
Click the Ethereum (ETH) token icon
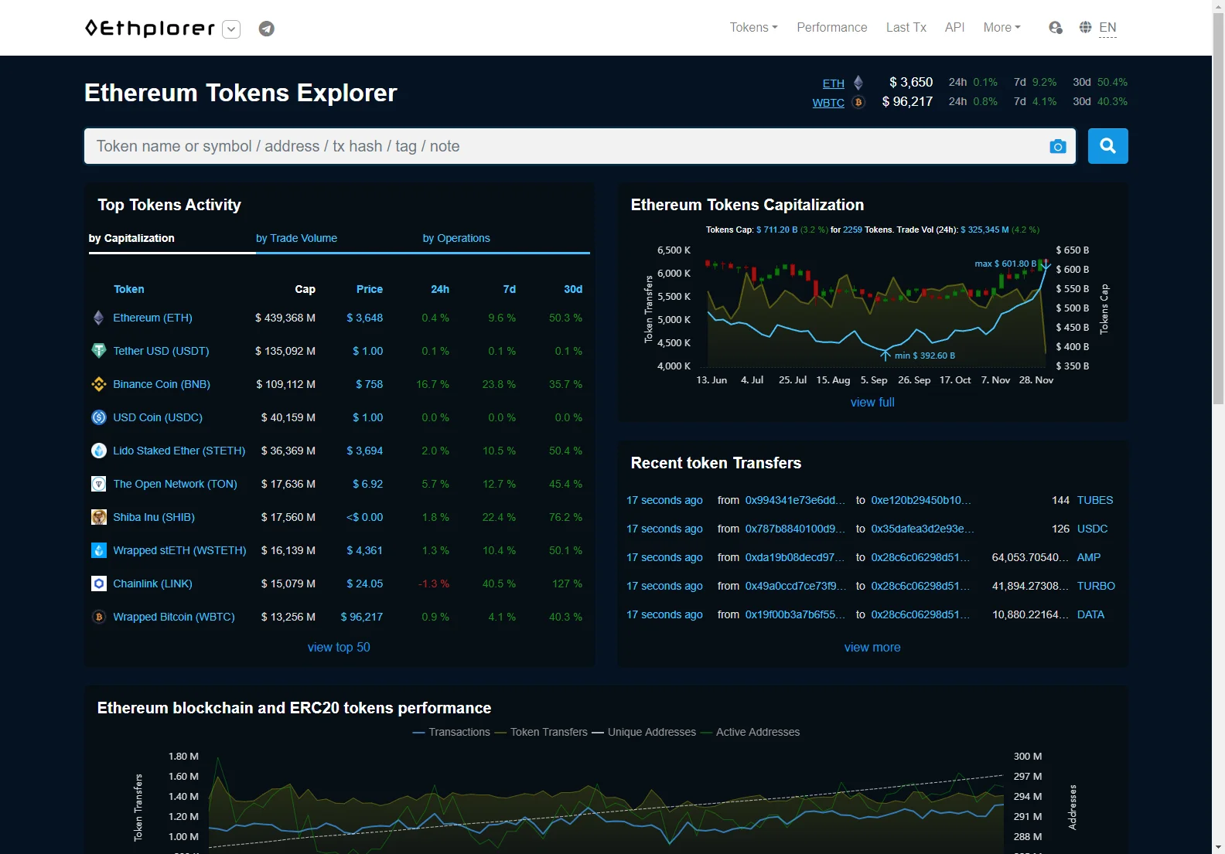(98, 318)
